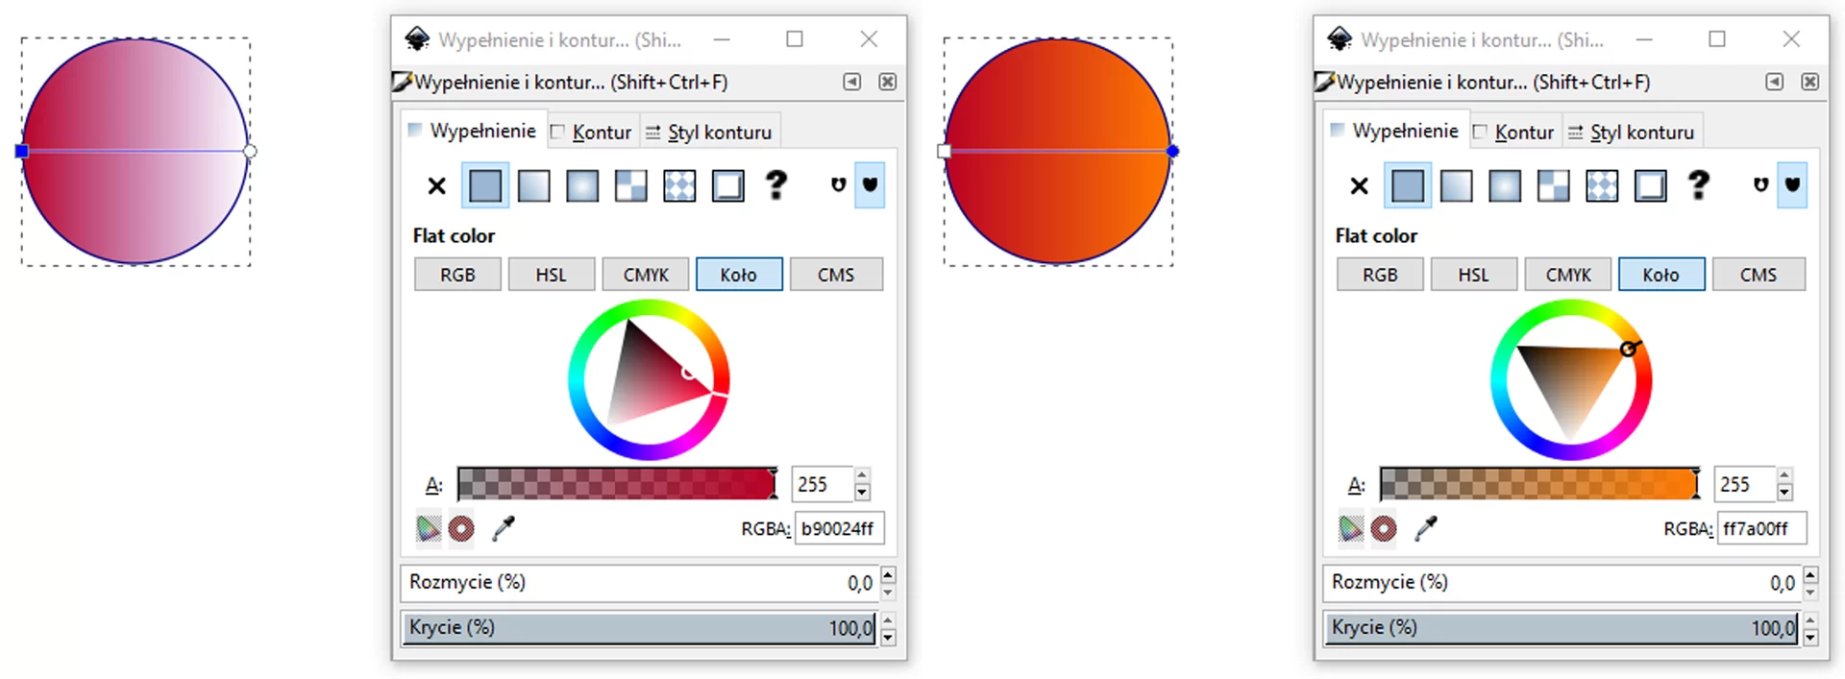This screenshot has width=1845, height=679.
Task: Select Flat color fill in left dialog
Action: (485, 185)
